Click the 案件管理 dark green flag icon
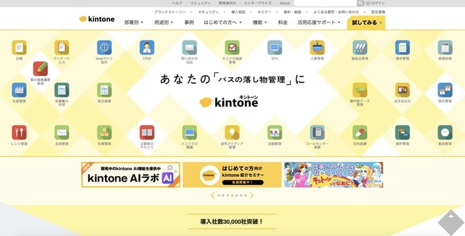This screenshot has width=465, height=236. point(403,133)
